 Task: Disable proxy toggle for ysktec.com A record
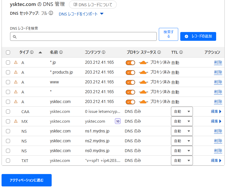click(130, 102)
